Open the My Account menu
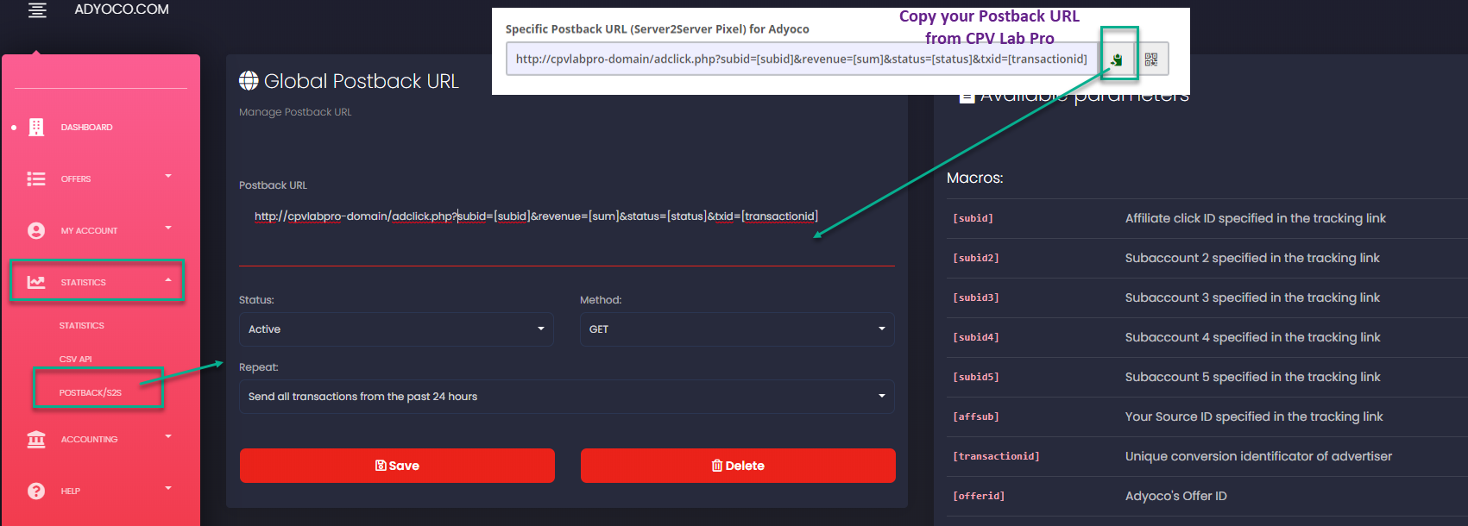1468x526 pixels. pos(89,231)
